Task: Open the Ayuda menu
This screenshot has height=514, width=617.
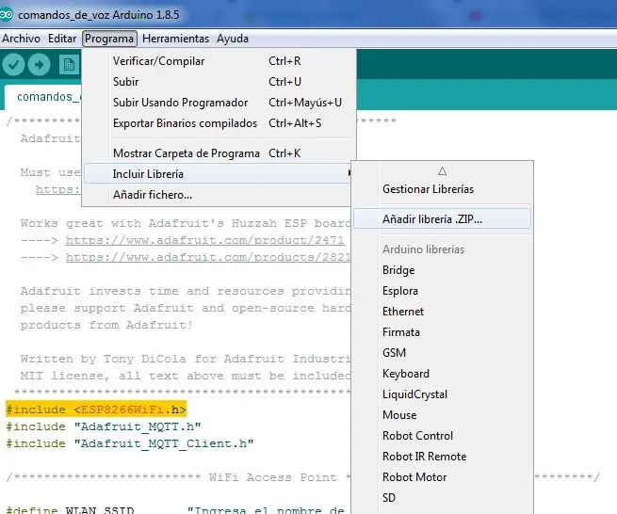Action: click(233, 39)
